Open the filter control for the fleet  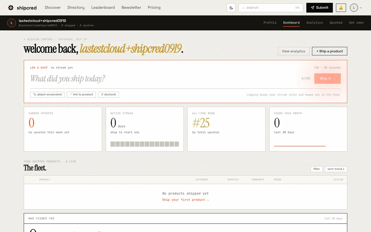tap(317, 169)
